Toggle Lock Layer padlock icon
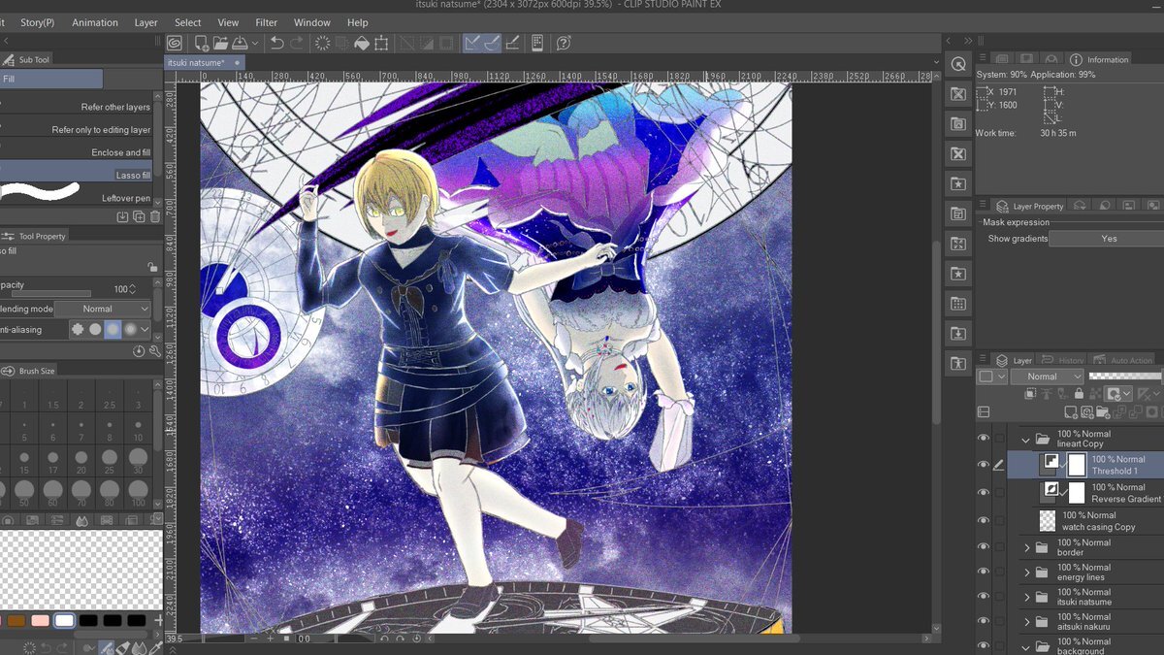1164x655 pixels. (x=1079, y=394)
